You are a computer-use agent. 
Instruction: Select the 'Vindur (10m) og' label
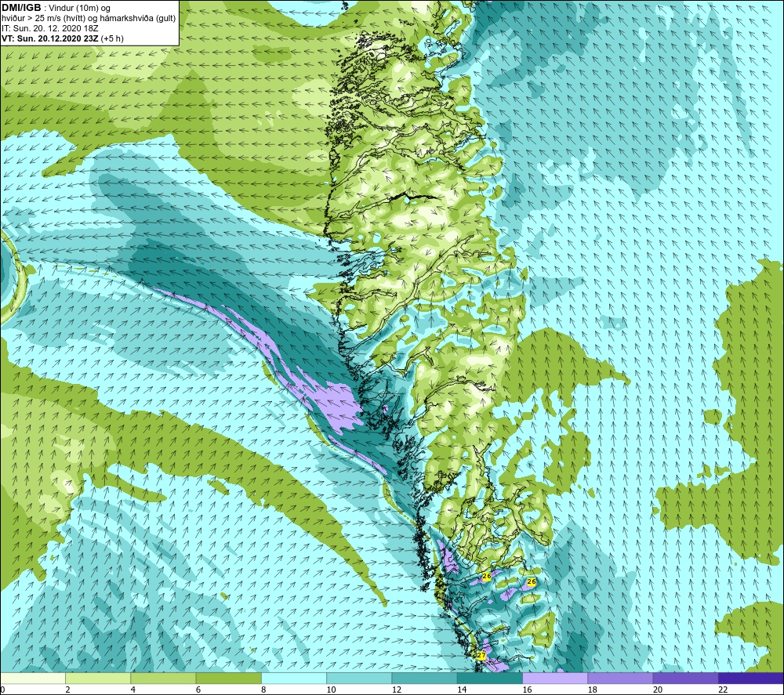(79, 9)
